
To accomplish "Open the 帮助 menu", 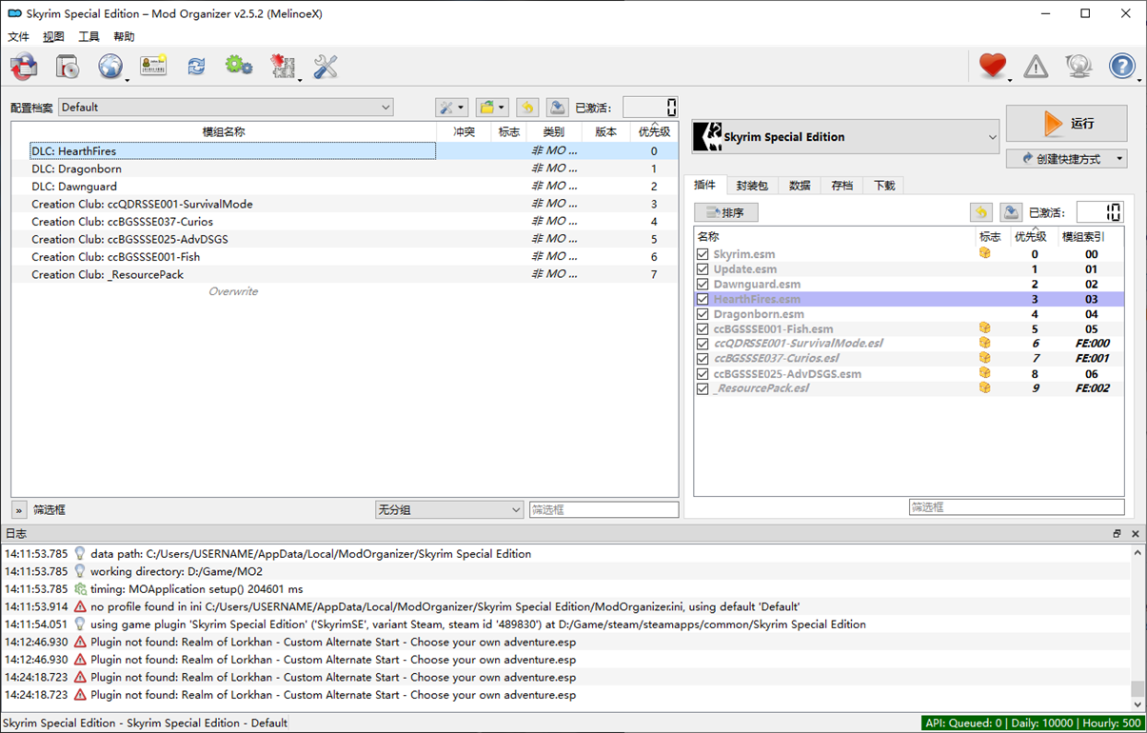I will 124,37.
